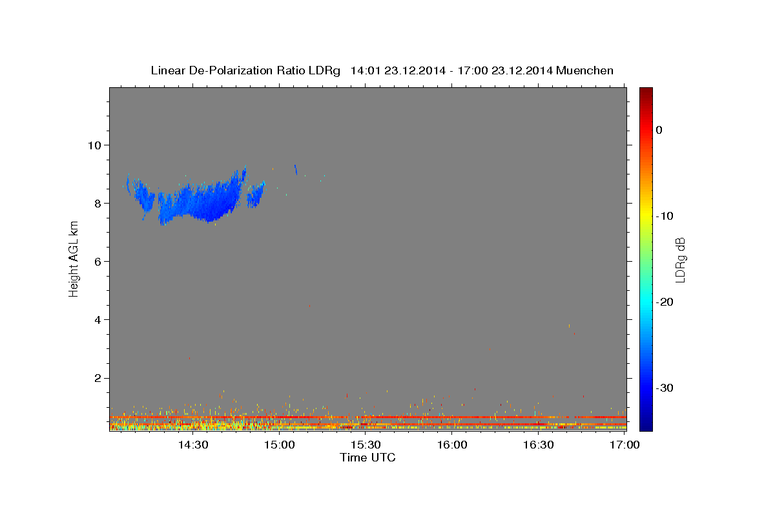Click the red horizontal band near the plot bottom
This screenshot has width=775, height=517.
[x=368, y=417]
